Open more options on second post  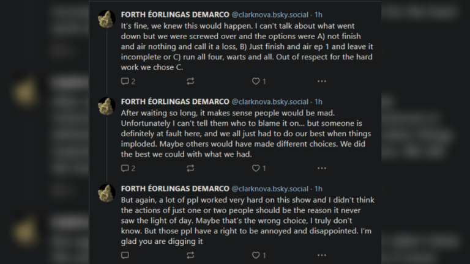(322, 168)
